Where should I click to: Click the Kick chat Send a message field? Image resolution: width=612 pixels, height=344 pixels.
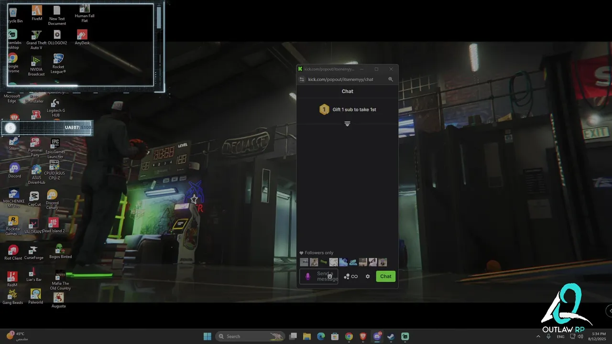click(319, 276)
